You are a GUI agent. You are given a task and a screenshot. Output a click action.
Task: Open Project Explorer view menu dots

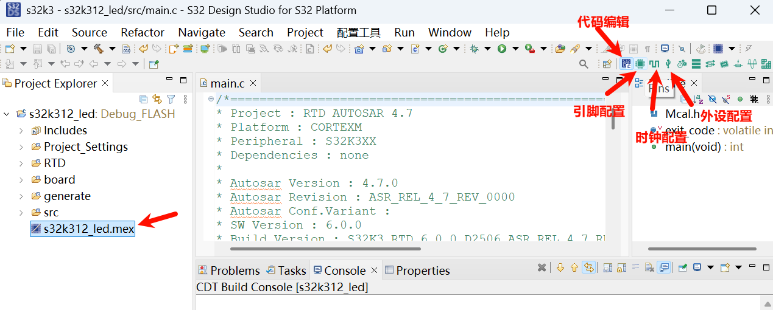pyautogui.click(x=185, y=99)
